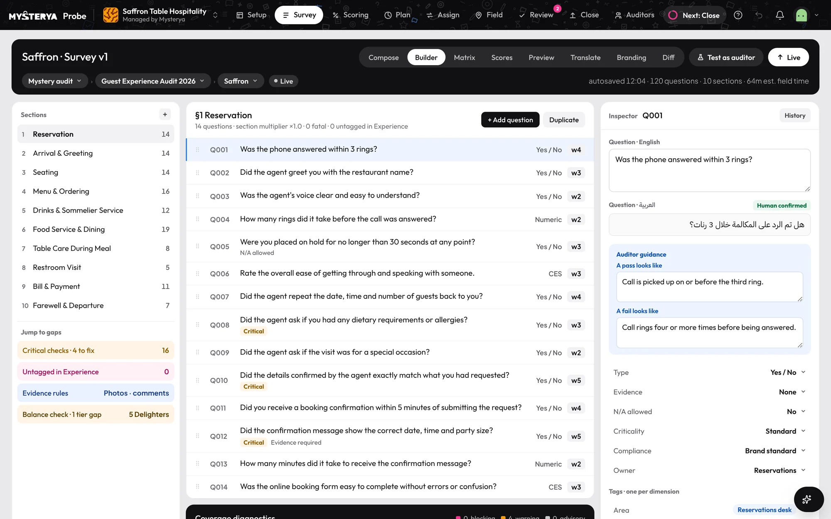Screen dimensions: 831x519
Task: Click the undo arrow icon in header
Action: point(759,15)
